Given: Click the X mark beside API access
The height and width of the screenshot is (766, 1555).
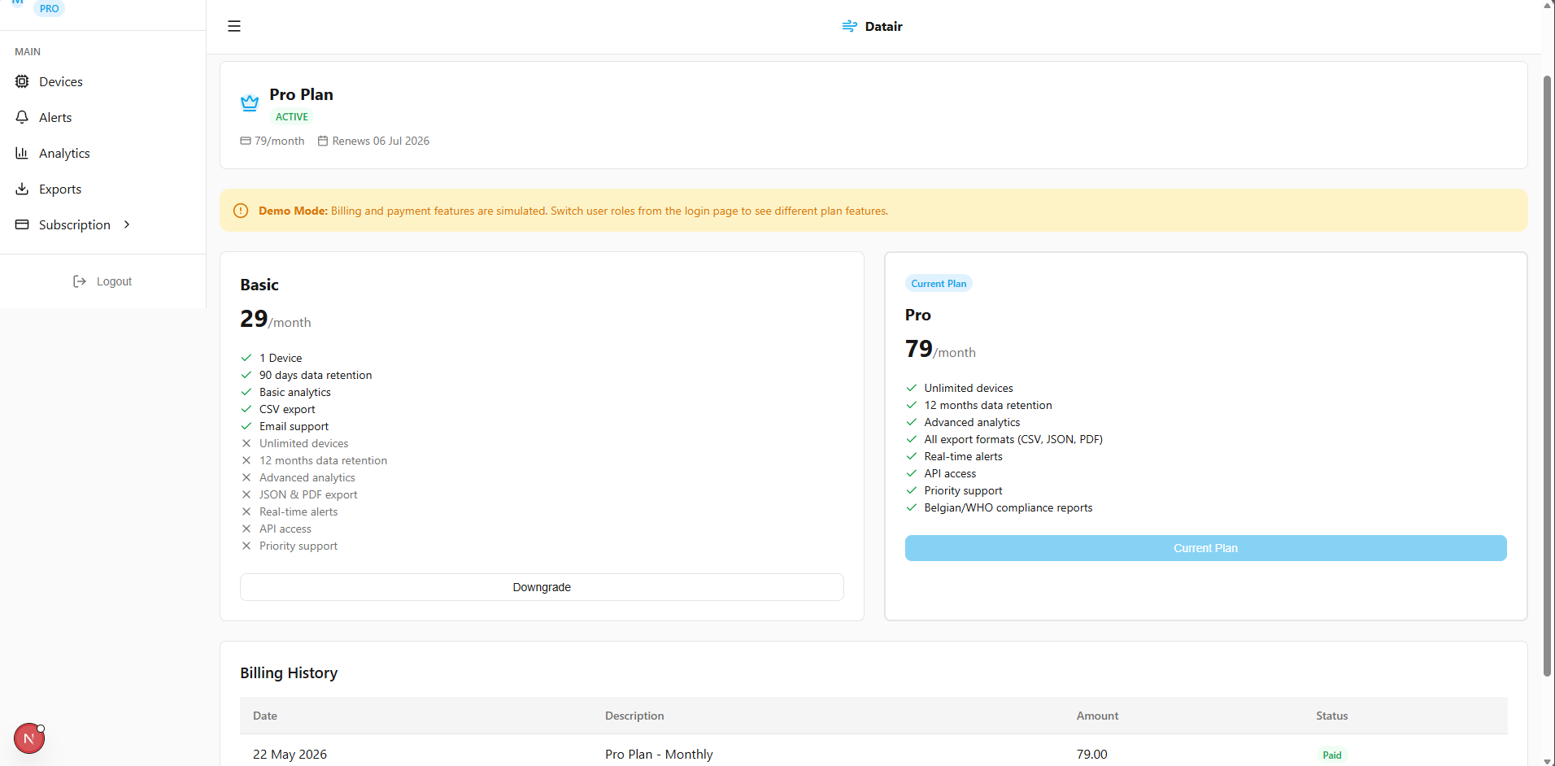Looking at the screenshot, I should pyautogui.click(x=246, y=529).
